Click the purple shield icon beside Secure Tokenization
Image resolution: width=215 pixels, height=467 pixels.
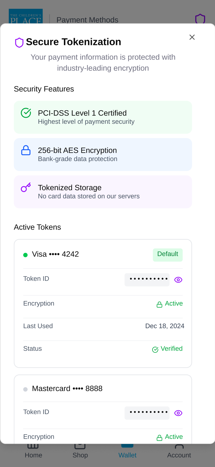coord(19,43)
